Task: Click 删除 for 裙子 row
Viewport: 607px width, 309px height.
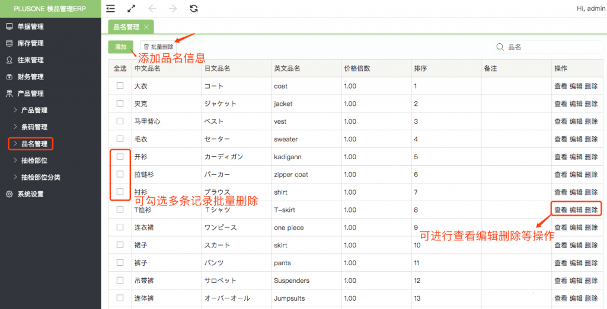Action: [x=591, y=245]
